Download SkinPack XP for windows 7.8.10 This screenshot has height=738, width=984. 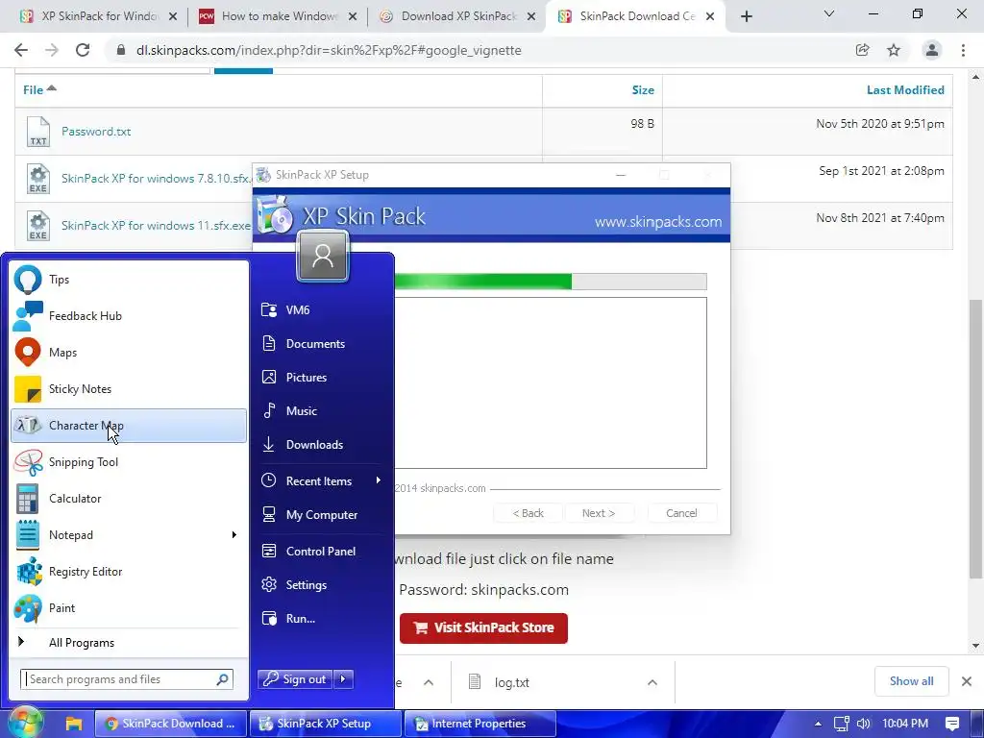157,178
